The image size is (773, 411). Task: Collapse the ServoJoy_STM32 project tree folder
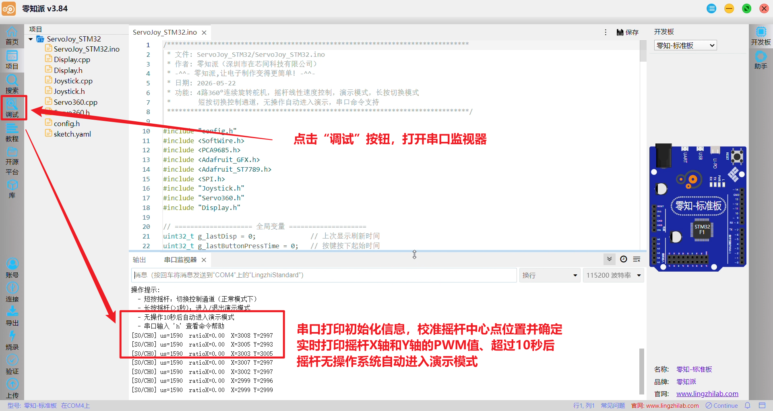31,39
